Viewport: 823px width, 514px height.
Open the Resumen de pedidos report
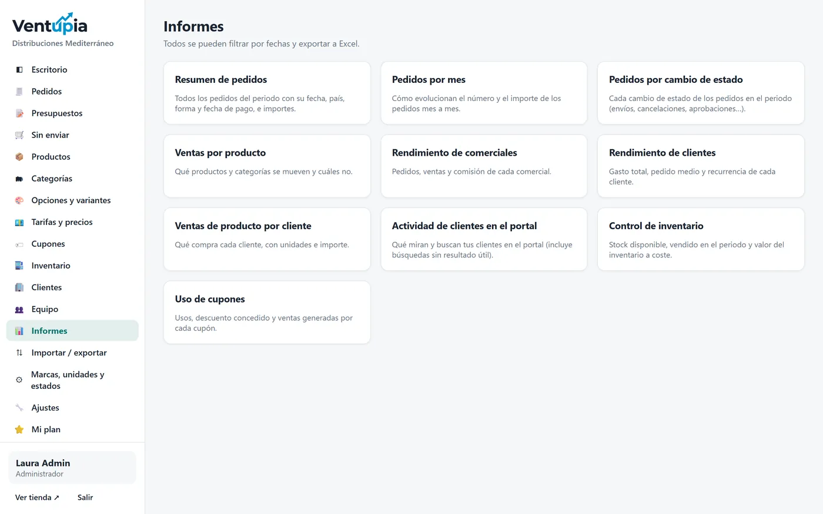coord(267,93)
